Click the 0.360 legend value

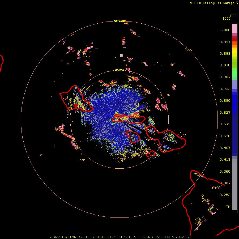click(x=225, y=172)
